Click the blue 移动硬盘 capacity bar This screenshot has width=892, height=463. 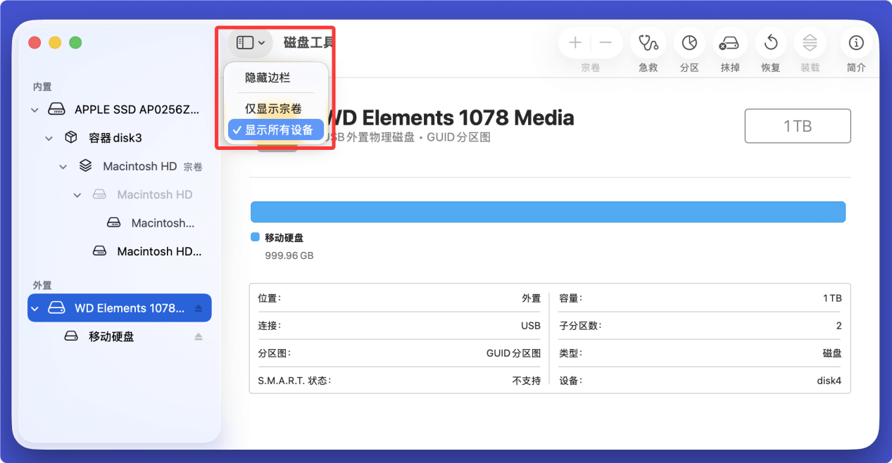[x=548, y=212]
